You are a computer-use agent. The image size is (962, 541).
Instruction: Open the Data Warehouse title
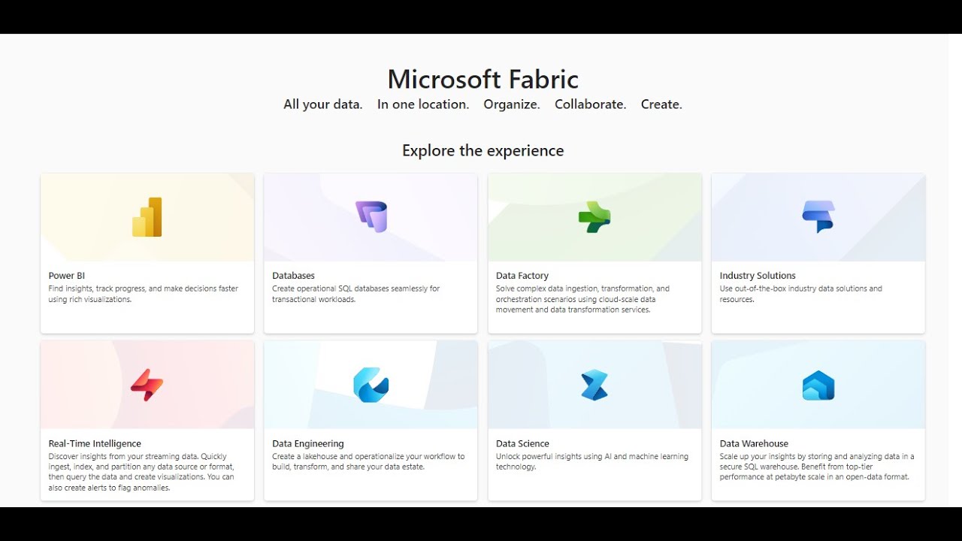click(x=754, y=443)
